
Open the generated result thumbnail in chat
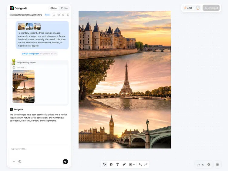point(24,86)
